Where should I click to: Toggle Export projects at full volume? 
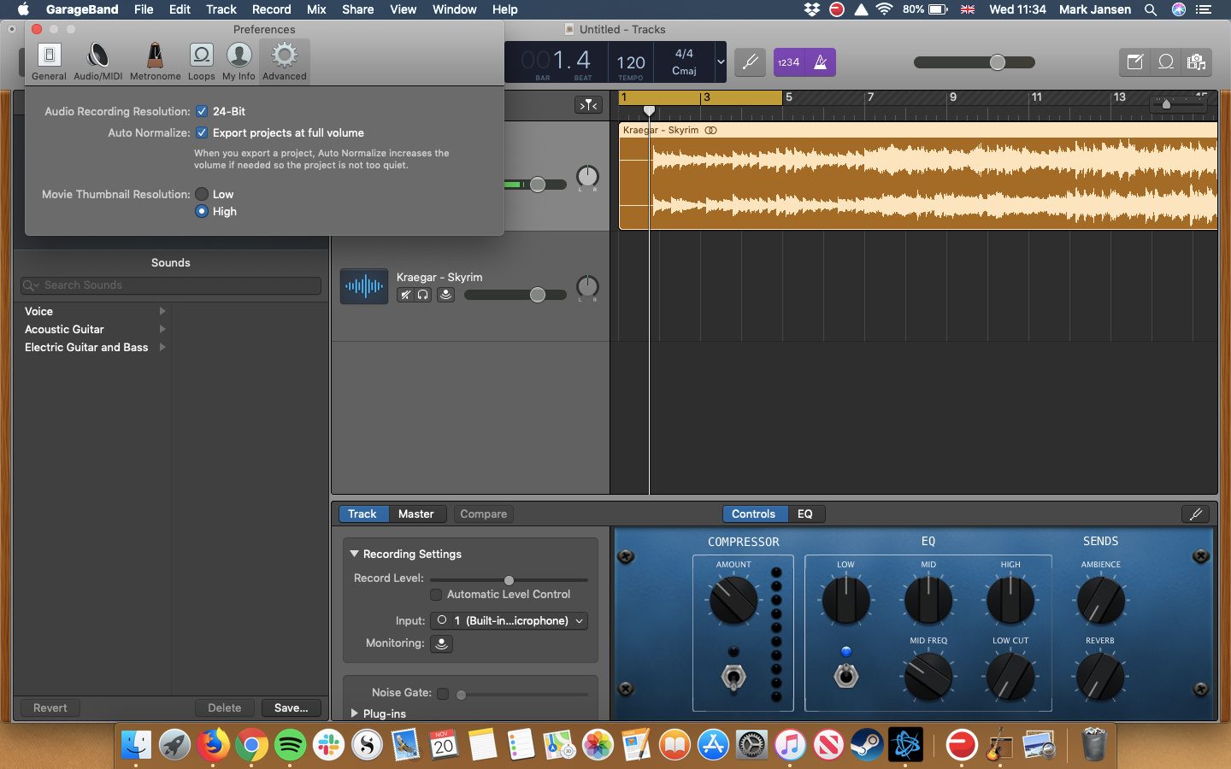[202, 132]
